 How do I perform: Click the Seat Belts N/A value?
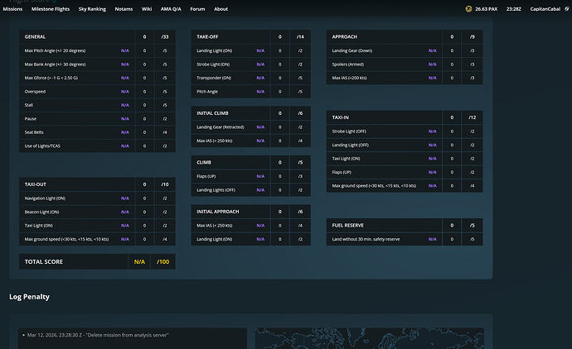(x=124, y=132)
